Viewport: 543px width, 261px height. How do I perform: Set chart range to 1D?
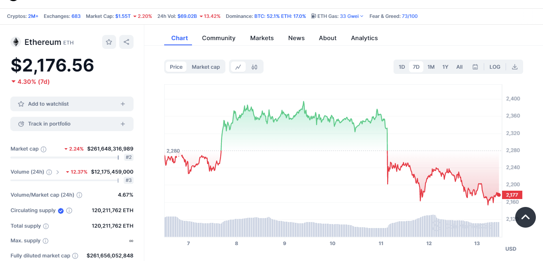click(x=402, y=67)
